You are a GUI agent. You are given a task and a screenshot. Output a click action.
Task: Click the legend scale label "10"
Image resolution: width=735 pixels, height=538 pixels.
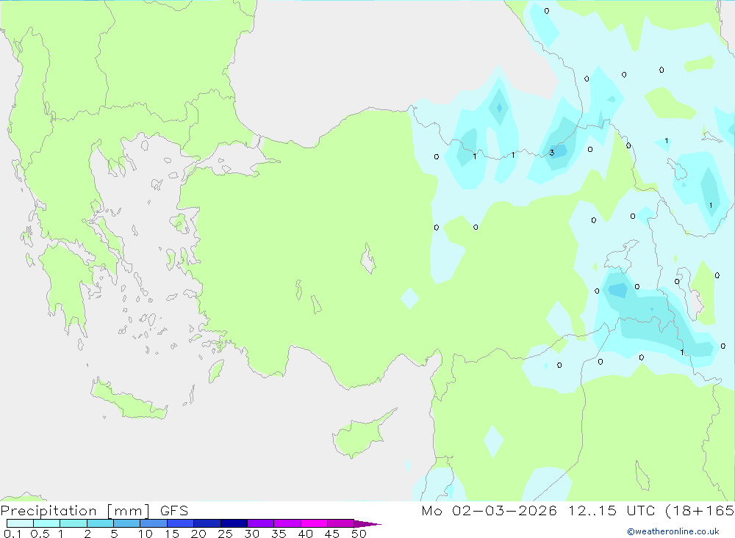(146, 534)
